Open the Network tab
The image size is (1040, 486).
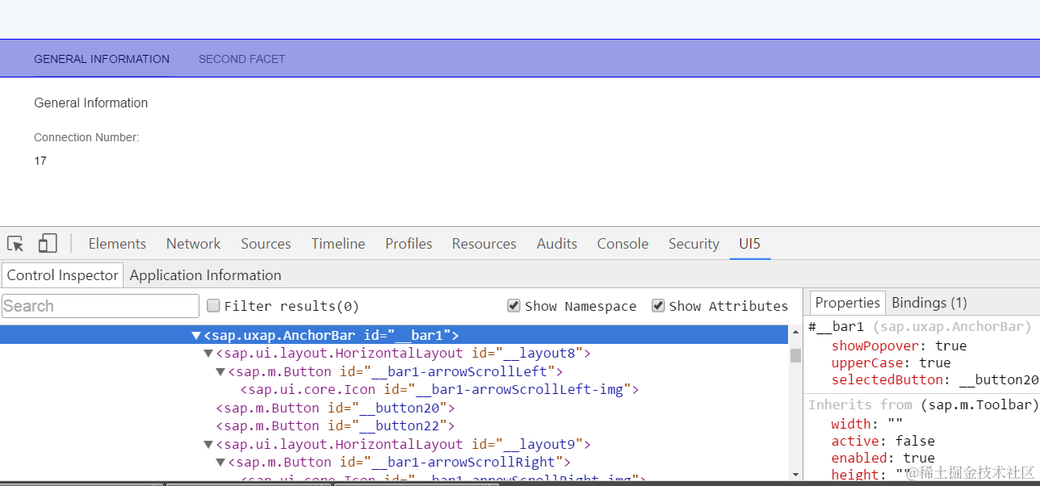pos(193,244)
